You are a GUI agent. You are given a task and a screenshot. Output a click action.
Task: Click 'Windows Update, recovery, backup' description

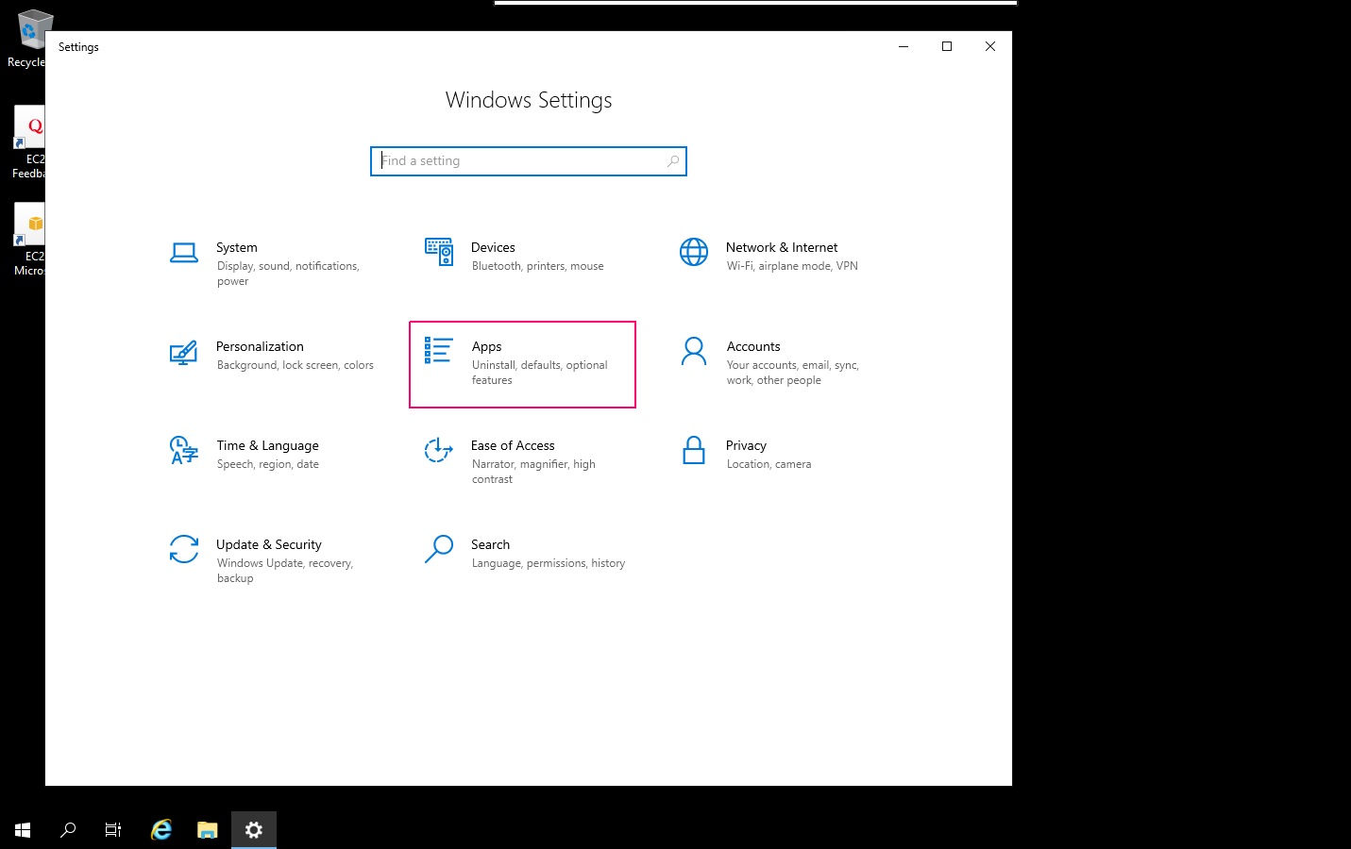click(285, 571)
